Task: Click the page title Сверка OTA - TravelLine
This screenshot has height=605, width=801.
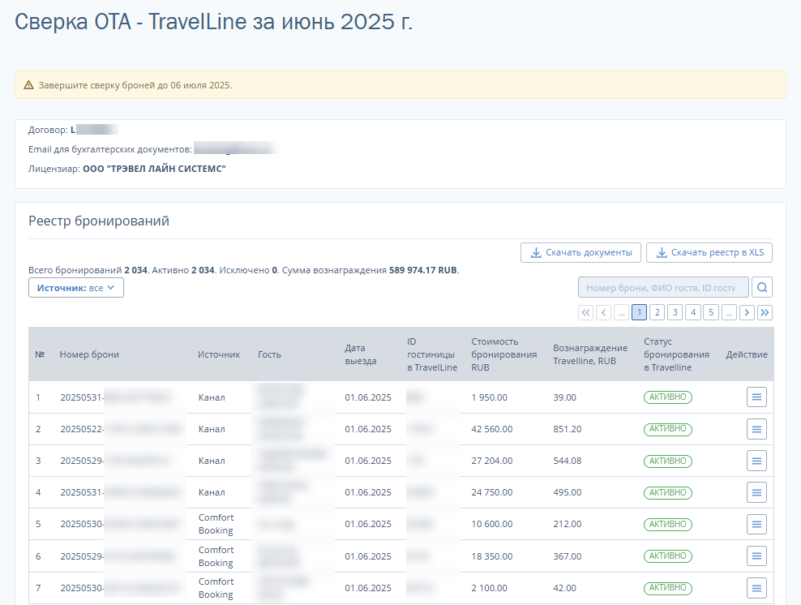Action: click(x=213, y=22)
